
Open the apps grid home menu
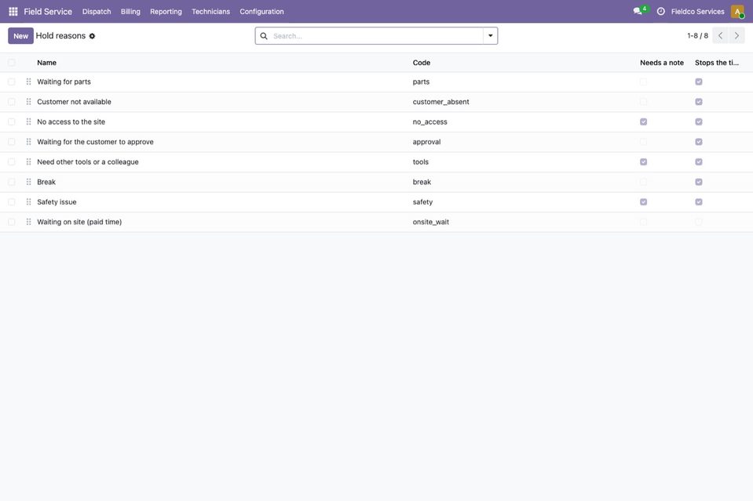coord(13,12)
